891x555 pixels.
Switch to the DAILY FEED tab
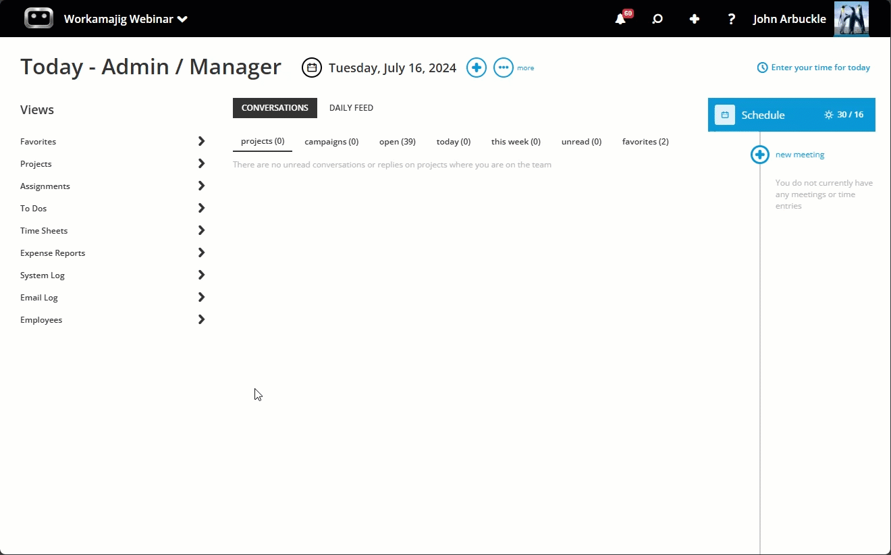pos(351,107)
